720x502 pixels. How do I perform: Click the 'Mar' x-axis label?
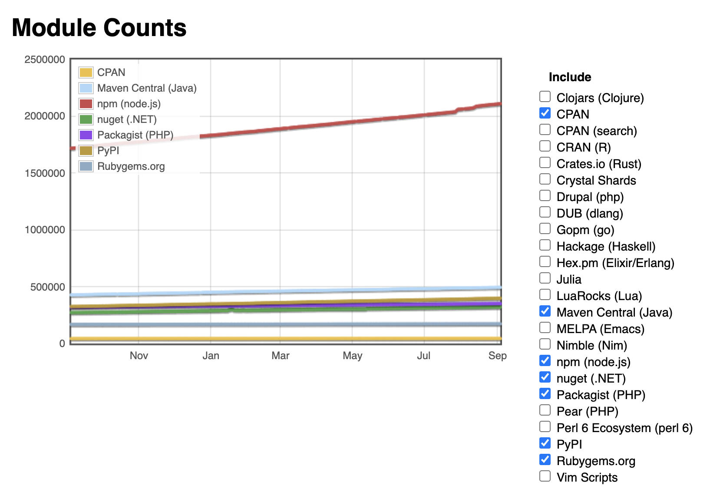pos(281,356)
